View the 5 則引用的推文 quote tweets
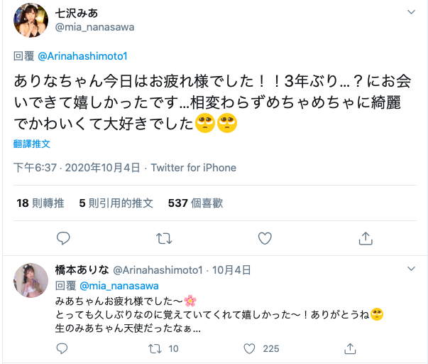 [116, 203]
